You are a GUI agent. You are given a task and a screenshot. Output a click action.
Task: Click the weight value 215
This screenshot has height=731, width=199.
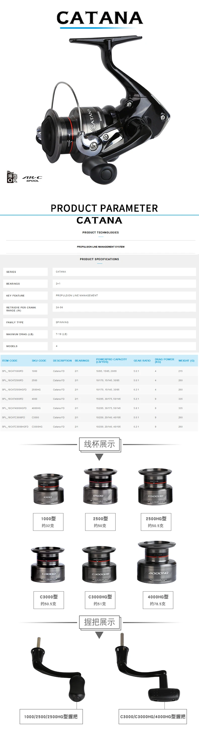coord(181,371)
